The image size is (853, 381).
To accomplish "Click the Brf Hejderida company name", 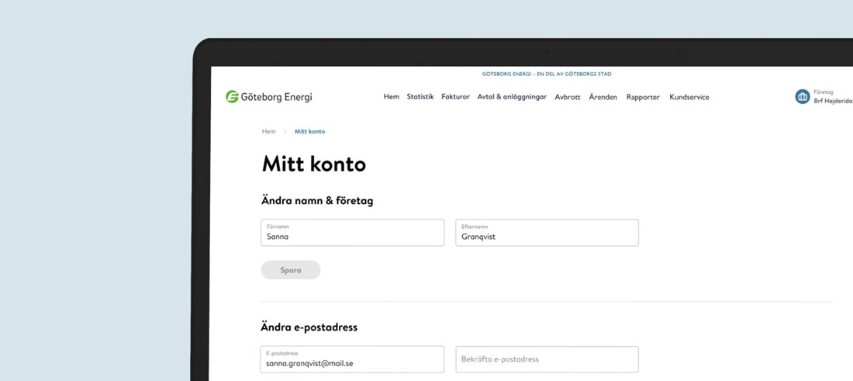I will 833,101.
